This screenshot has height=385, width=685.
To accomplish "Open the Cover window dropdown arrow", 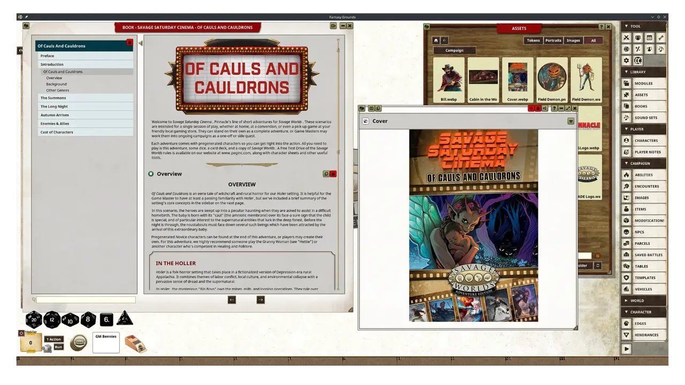I will click(571, 121).
